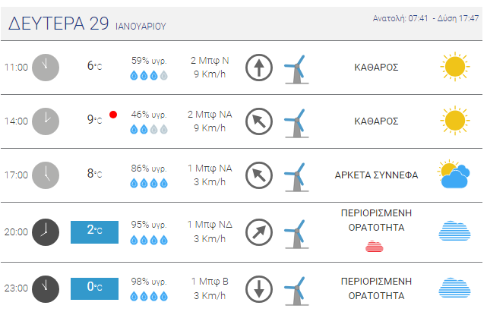Screen dimensions: 487x315
Task: Click the partly cloudy icon at 17:00
Action: (x=454, y=174)
